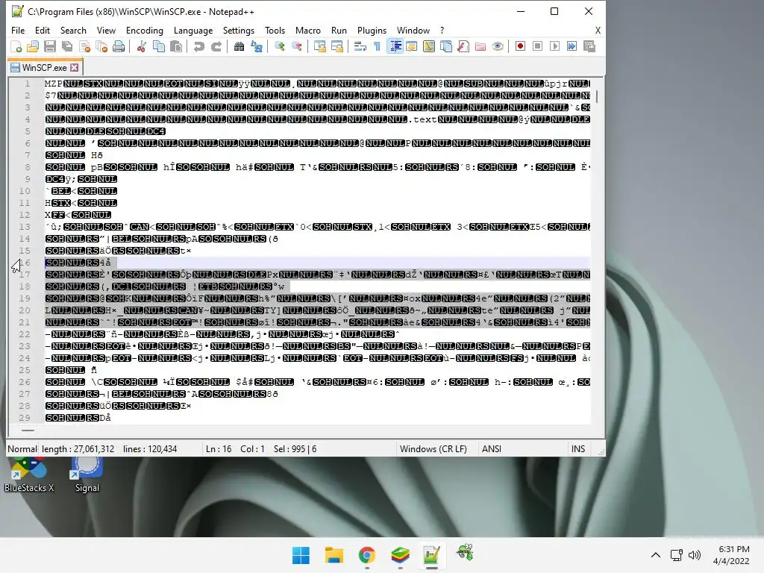This screenshot has height=573, width=764.
Task: Open the Replace dialog icon
Action: click(257, 47)
